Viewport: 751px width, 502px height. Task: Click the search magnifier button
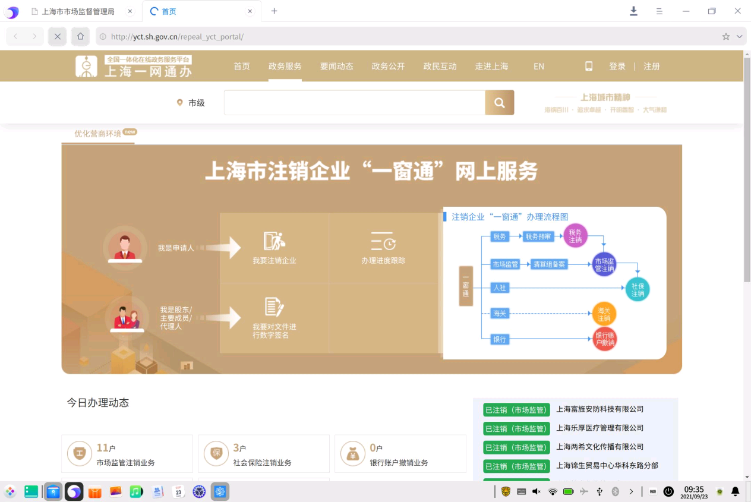[x=499, y=103]
